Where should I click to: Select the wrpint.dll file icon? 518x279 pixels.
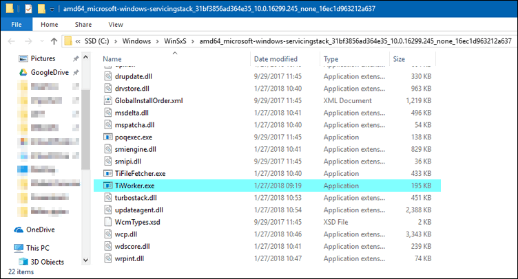pyautogui.click(x=108, y=258)
